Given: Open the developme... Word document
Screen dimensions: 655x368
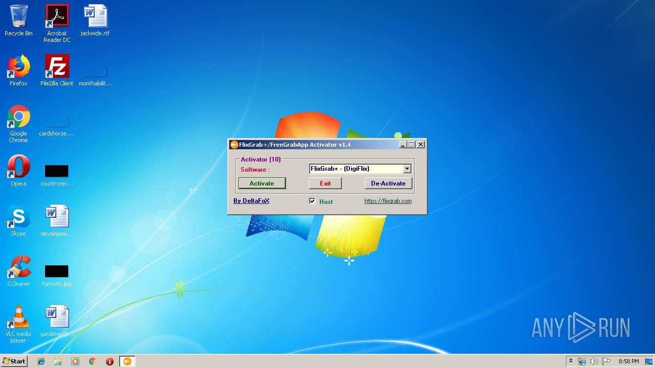Looking at the screenshot, I should click(x=57, y=221).
